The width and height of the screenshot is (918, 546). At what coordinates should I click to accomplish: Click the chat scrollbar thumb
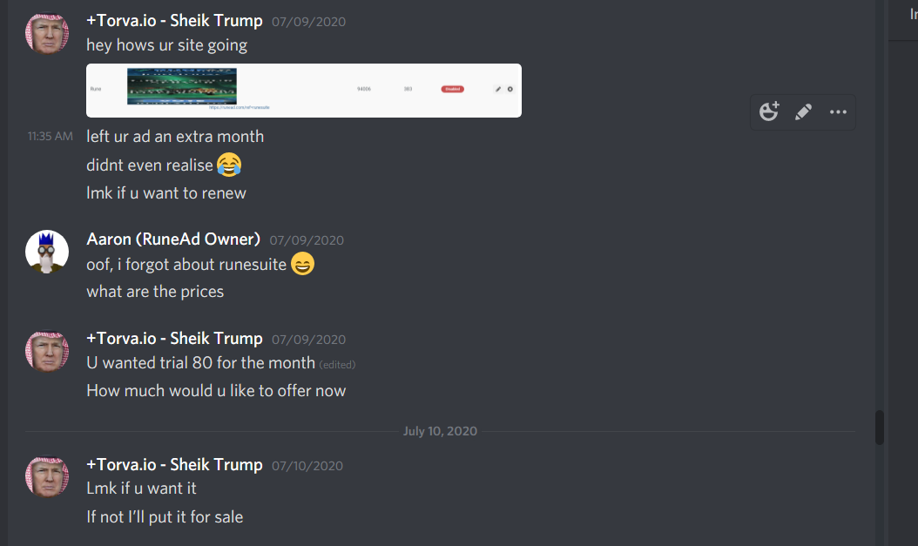tap(880, 428)
